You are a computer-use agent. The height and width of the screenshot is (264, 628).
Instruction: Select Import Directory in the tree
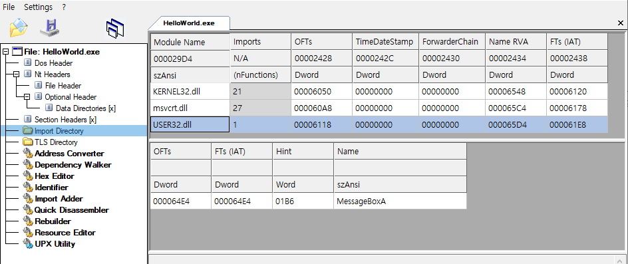click(x=59, y=130)
